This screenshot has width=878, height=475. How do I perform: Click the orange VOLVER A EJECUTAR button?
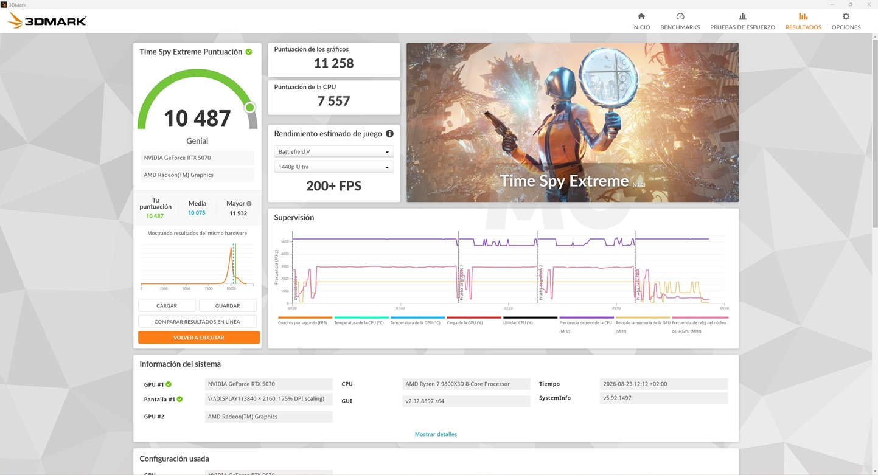click(199, 338)
